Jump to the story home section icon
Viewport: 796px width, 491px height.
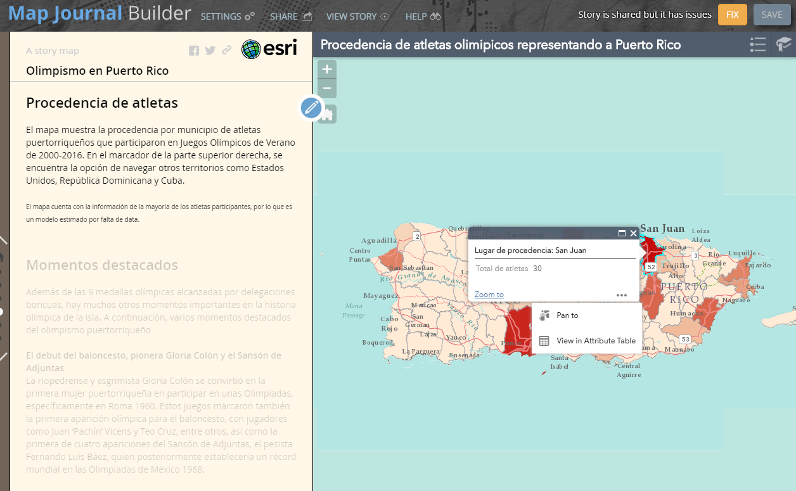pyautogui.click(x=2, y=257)
